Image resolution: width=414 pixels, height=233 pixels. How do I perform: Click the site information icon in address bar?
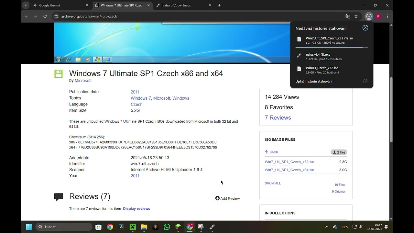[x=56, y=16]
